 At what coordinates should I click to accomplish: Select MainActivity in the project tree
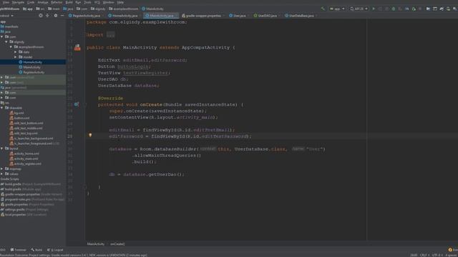point(31,67)
